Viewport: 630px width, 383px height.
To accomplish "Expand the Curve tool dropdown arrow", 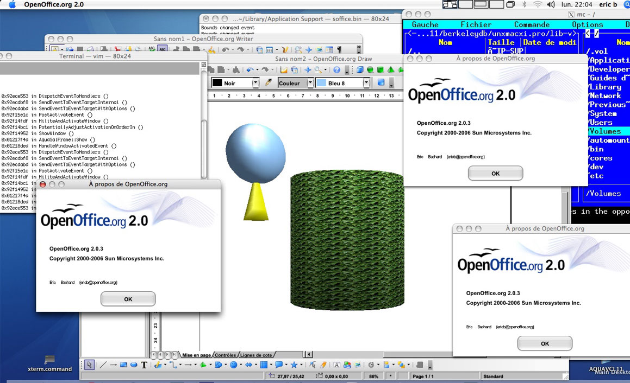I will click(x=165, y=365).
